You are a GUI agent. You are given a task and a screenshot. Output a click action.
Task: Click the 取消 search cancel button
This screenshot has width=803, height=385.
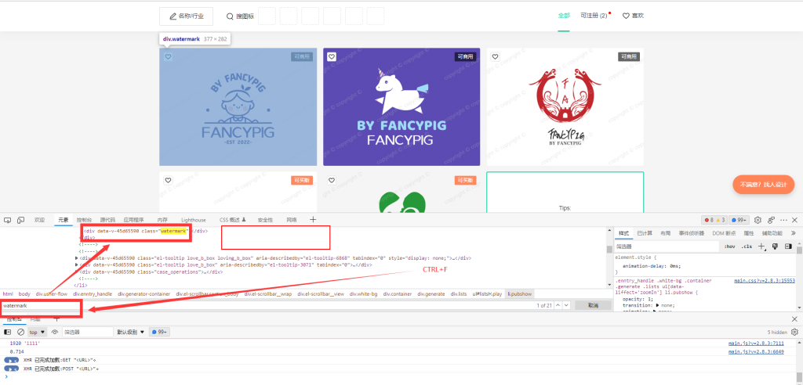593,305
